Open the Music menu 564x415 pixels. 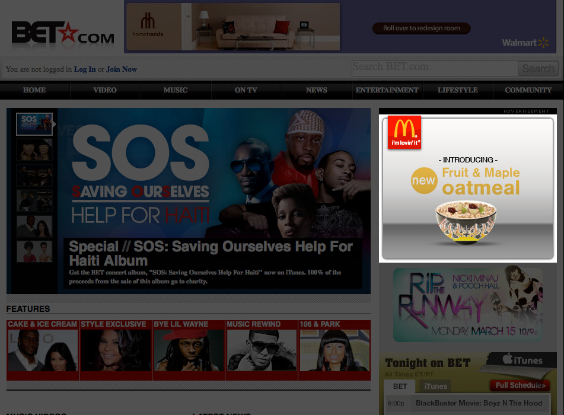pos(176,90)
